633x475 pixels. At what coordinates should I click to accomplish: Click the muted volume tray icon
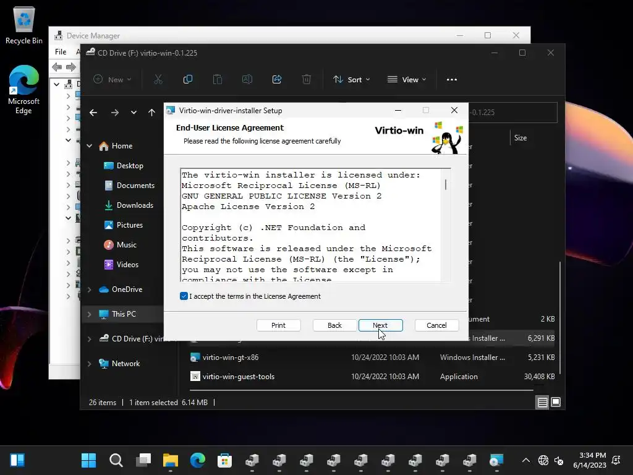coord(559,460)
